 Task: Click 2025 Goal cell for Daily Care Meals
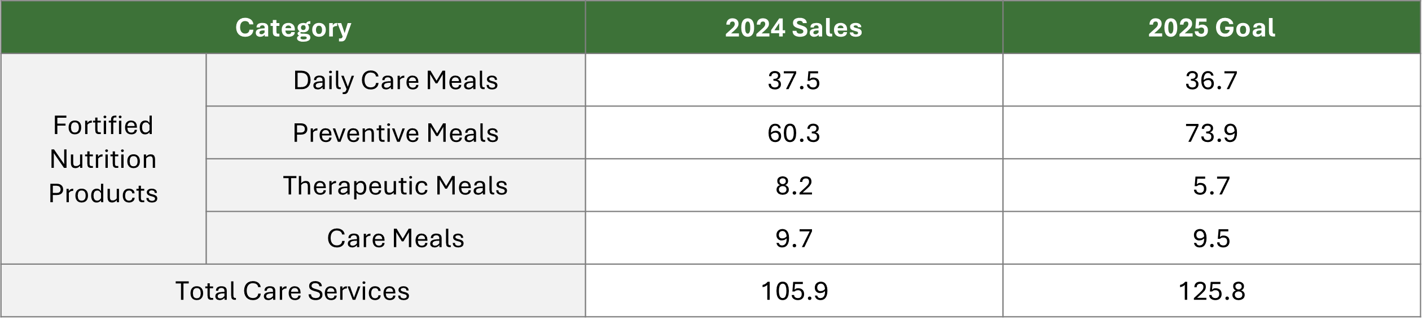[1212, 80]
